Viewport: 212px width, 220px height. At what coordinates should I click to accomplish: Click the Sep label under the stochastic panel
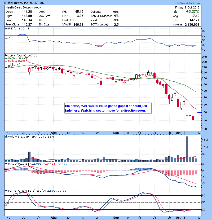(116, 218)
